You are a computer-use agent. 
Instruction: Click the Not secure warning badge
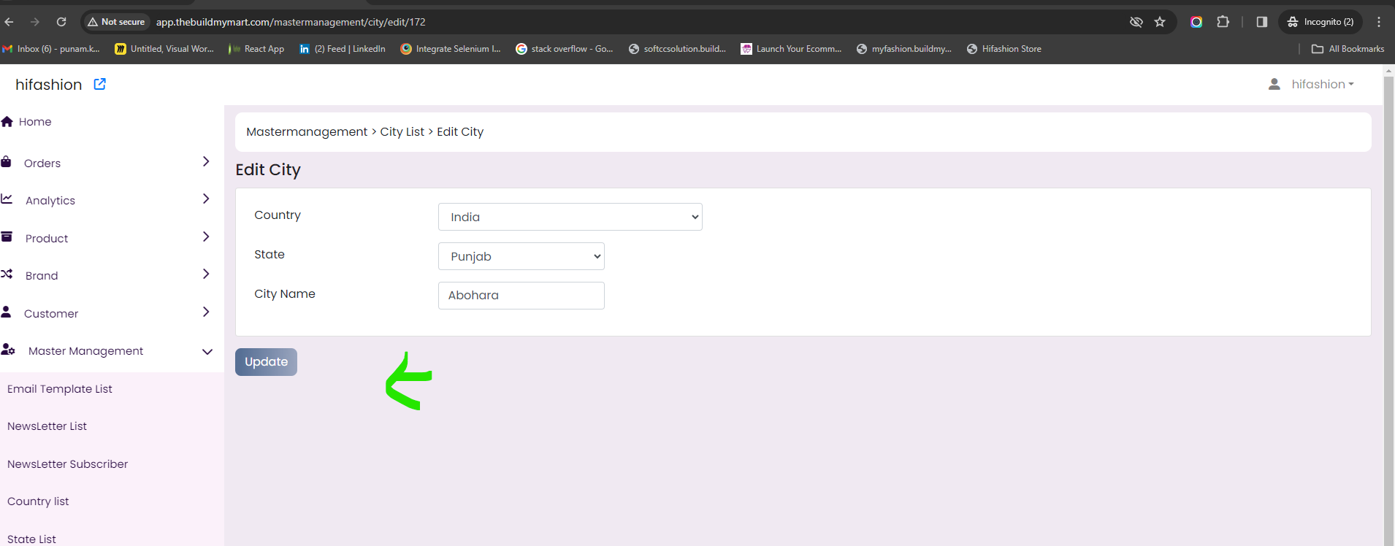(116, 22)
